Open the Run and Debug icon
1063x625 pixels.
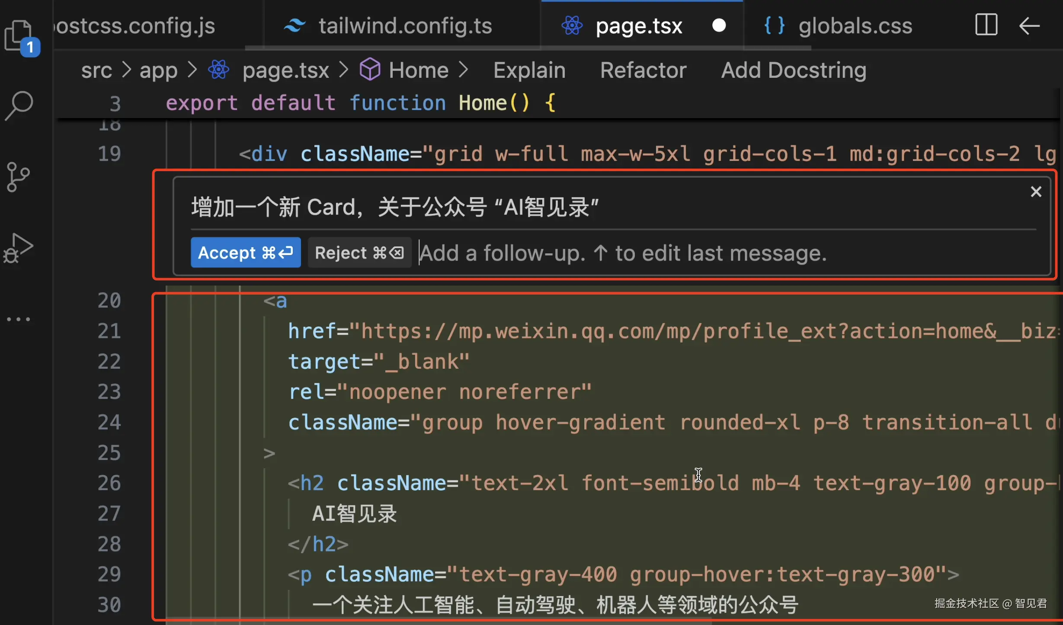(18, 248)
